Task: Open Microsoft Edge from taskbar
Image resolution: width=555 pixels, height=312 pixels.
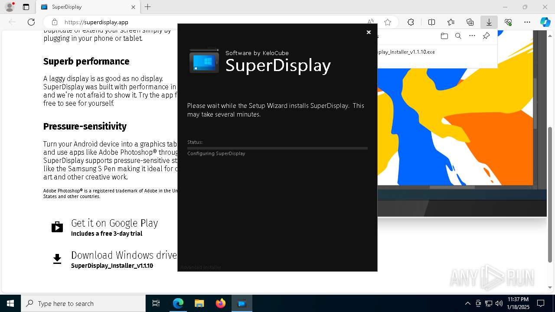Action: click(x=178, y=303)
